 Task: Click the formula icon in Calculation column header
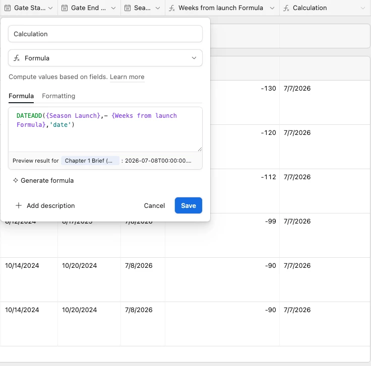coord(286,8)
